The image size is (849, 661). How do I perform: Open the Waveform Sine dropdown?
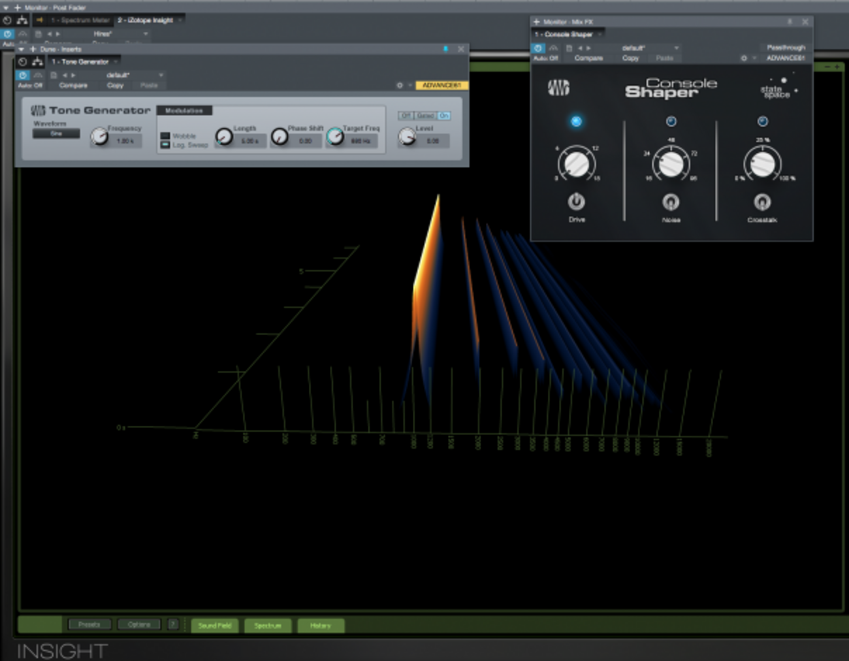click(x=56, y=133)
